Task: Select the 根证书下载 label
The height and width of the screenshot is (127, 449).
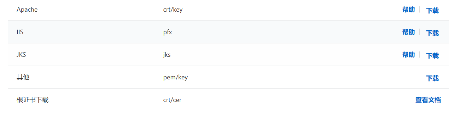Action: point(33,100)
